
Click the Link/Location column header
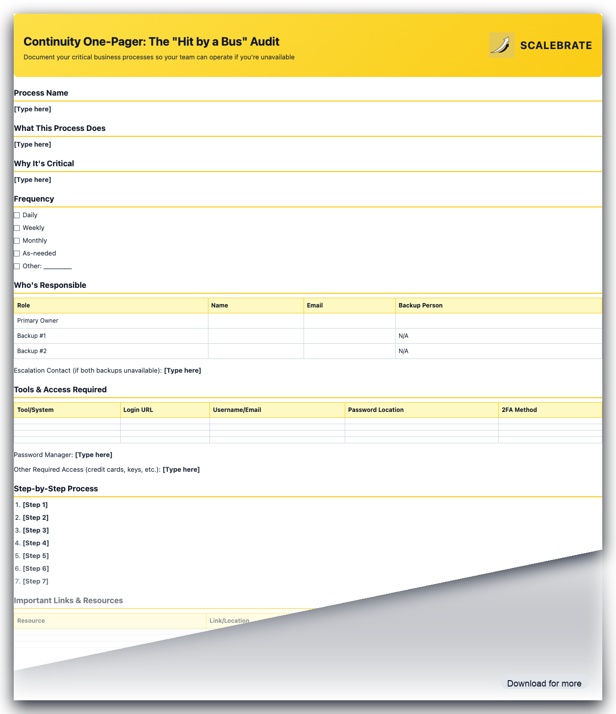tap(230, 621)
